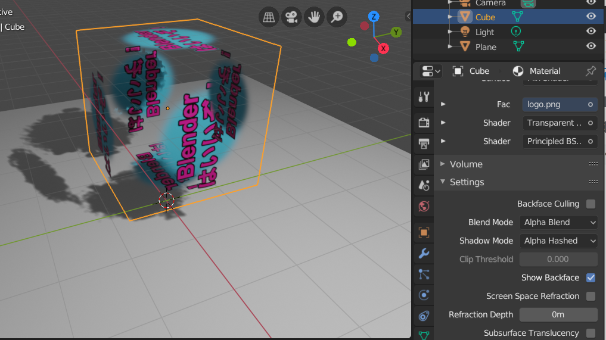Enable Subsurface Translucency checkbox
606x340 pixels.
point(591,333)
